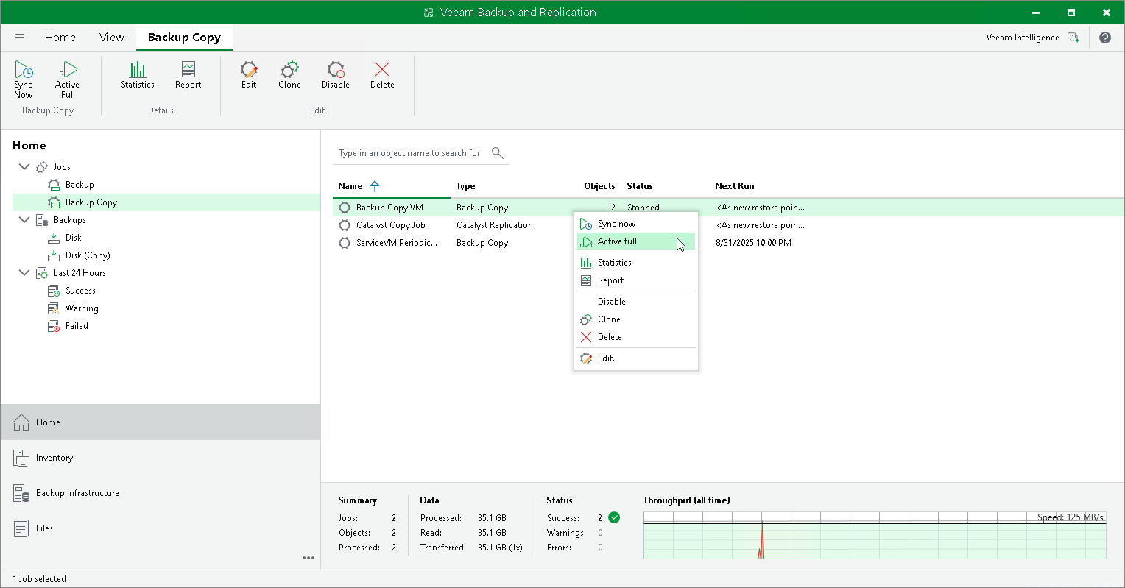Click the navigation pane overflow dots
The height and width of the screenshot is (588, 1125).
click(x=308, y=558)
